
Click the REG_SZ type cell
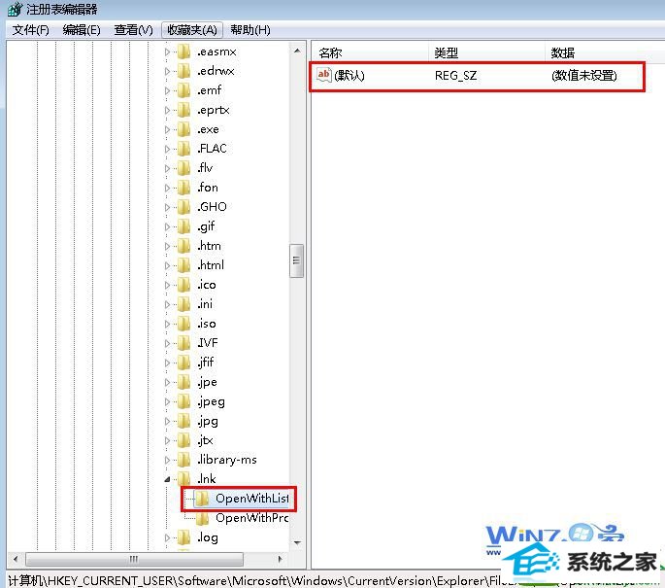(x=456, y=76)
